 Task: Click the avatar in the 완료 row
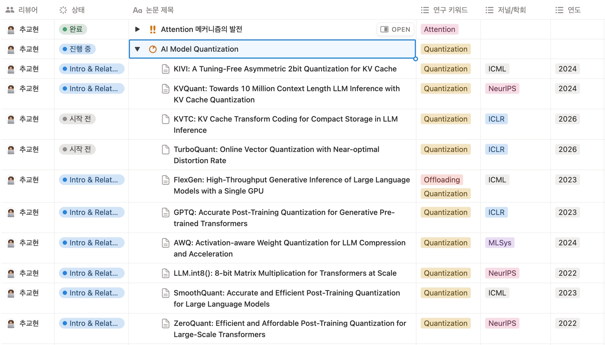(x=11, y=29)
